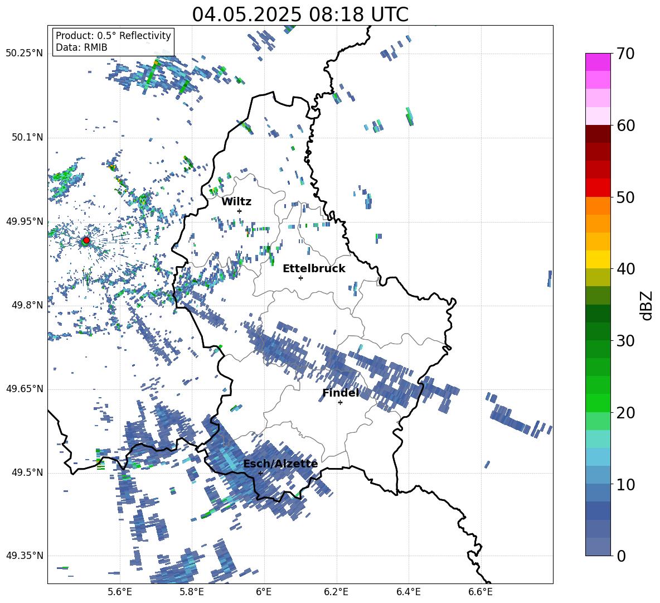Click the Ettelbruck location cross marker
The image size is (660, 603).
pyautogui.click(x=300, y=278)
